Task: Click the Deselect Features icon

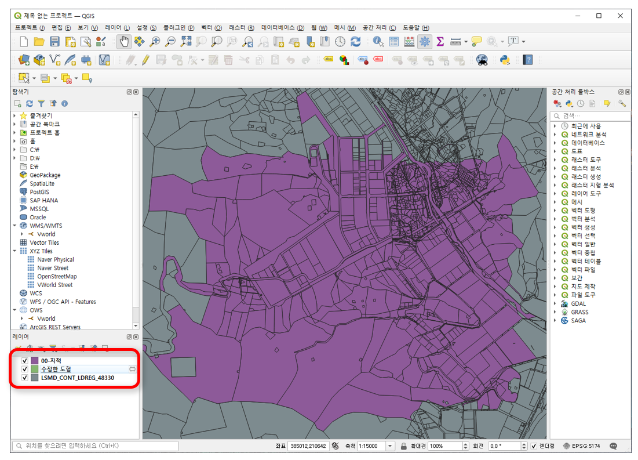Action: 66,78
